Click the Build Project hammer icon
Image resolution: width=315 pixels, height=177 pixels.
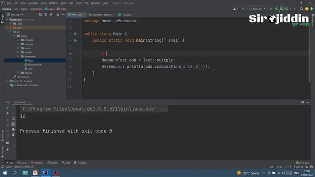click(243, 9)
